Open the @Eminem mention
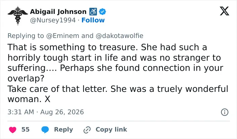Screen dimensions: 237x139 point(63,36)
